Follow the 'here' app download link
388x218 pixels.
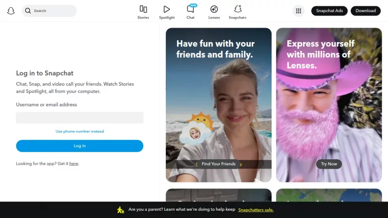(74, 164)
